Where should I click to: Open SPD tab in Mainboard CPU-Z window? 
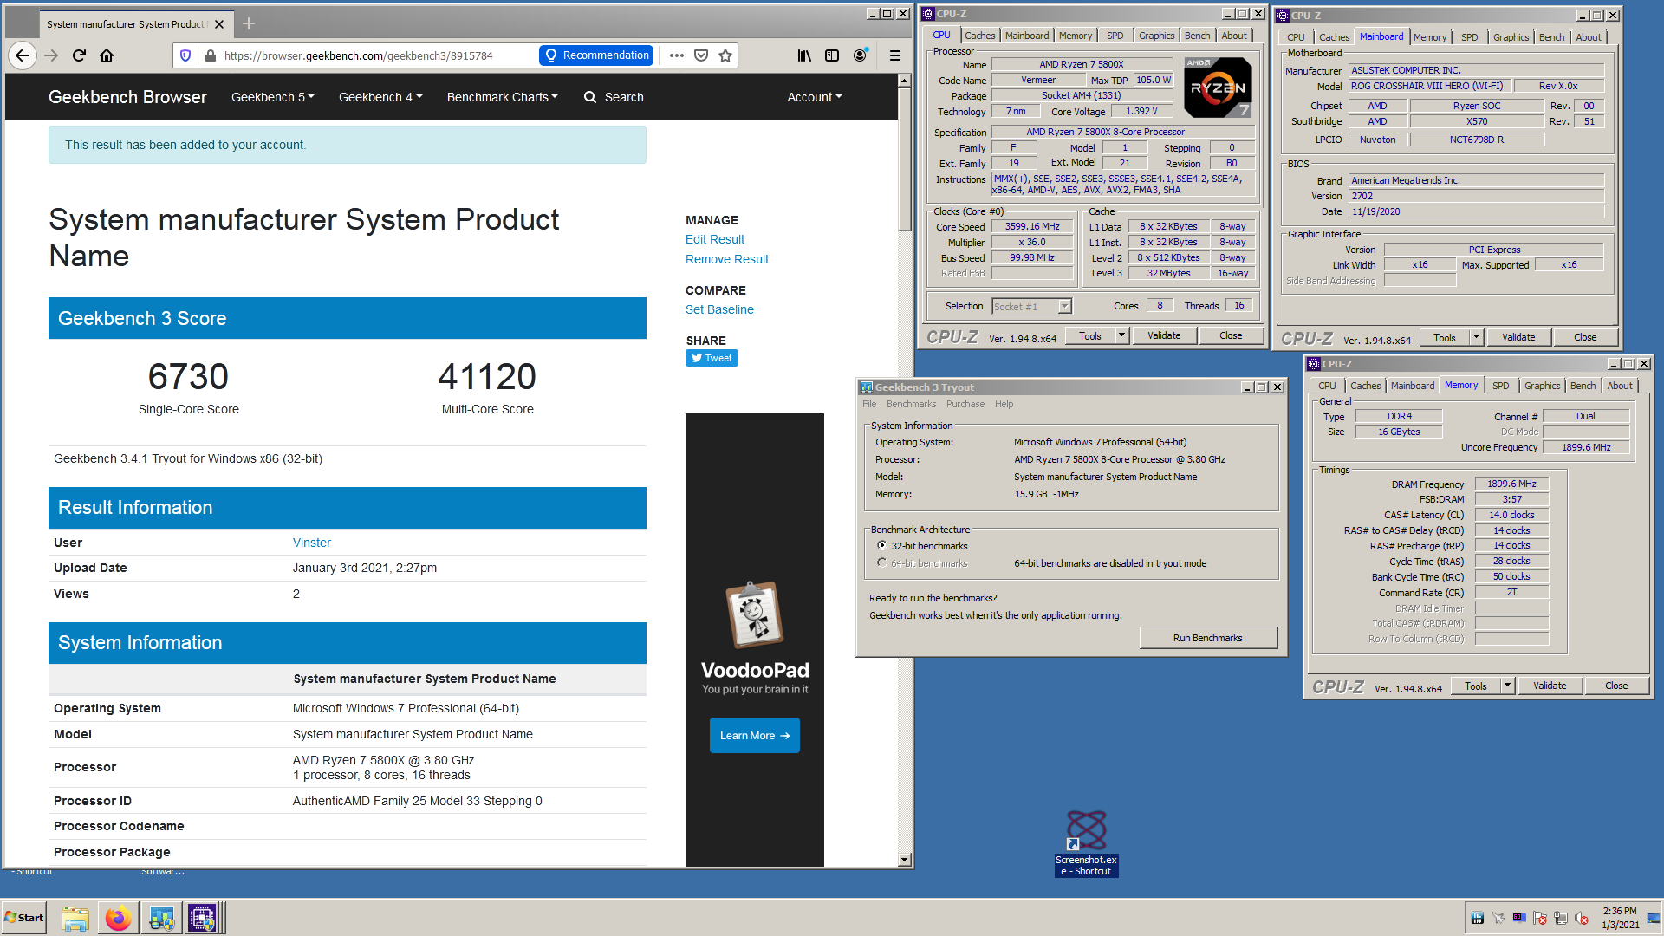(x=1470, y=37)
